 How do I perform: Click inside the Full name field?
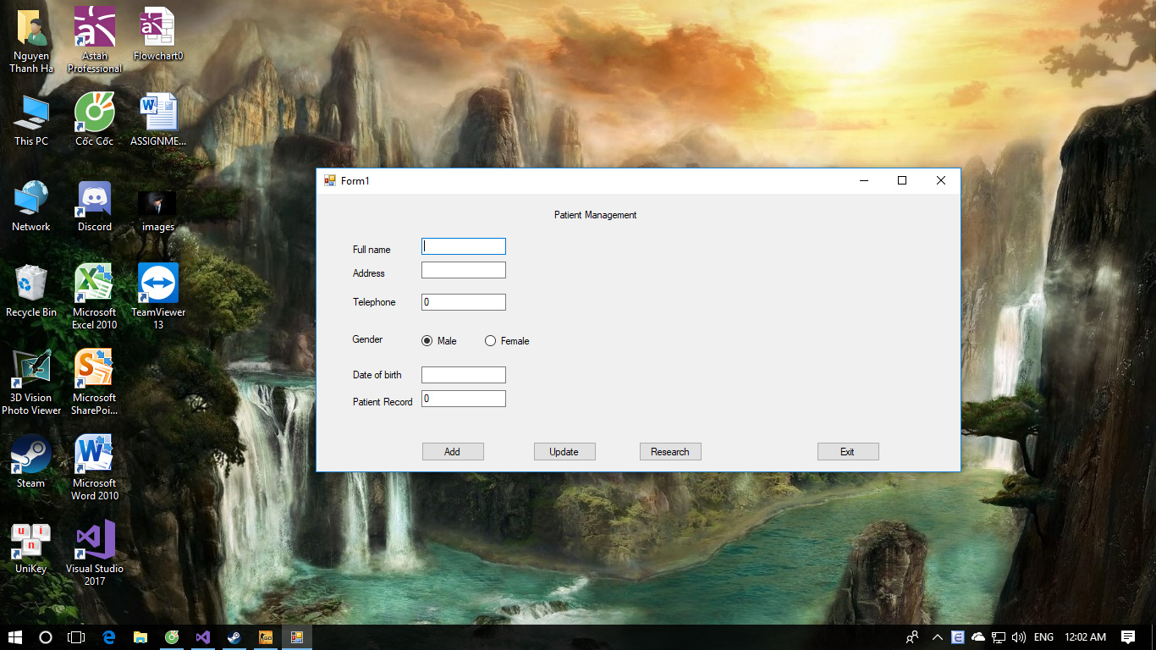tap(463, 245)
